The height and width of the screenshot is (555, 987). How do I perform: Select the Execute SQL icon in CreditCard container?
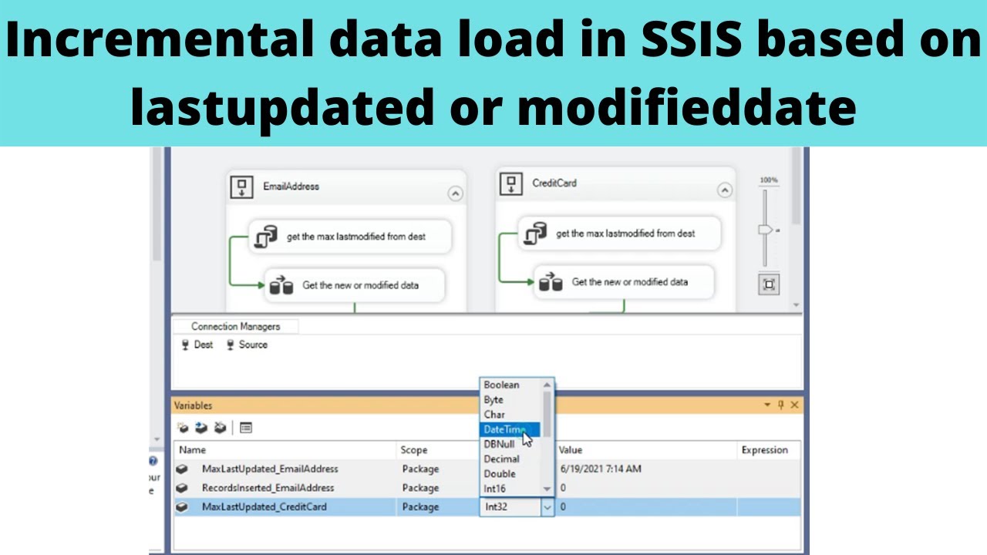coord(537,234)
